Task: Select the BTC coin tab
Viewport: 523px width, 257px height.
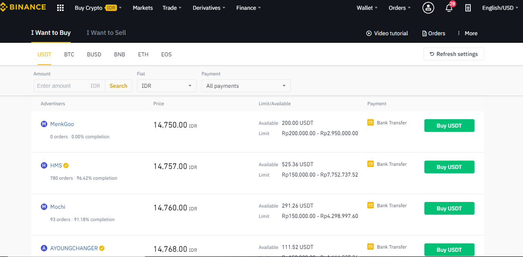Action: [x=69, y=54]
